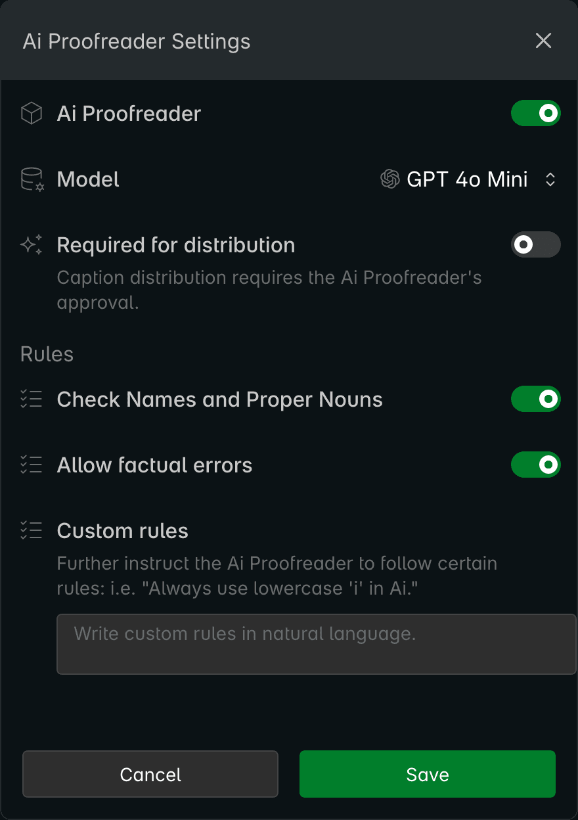Click the Model label text

click(x=88, y=179)
